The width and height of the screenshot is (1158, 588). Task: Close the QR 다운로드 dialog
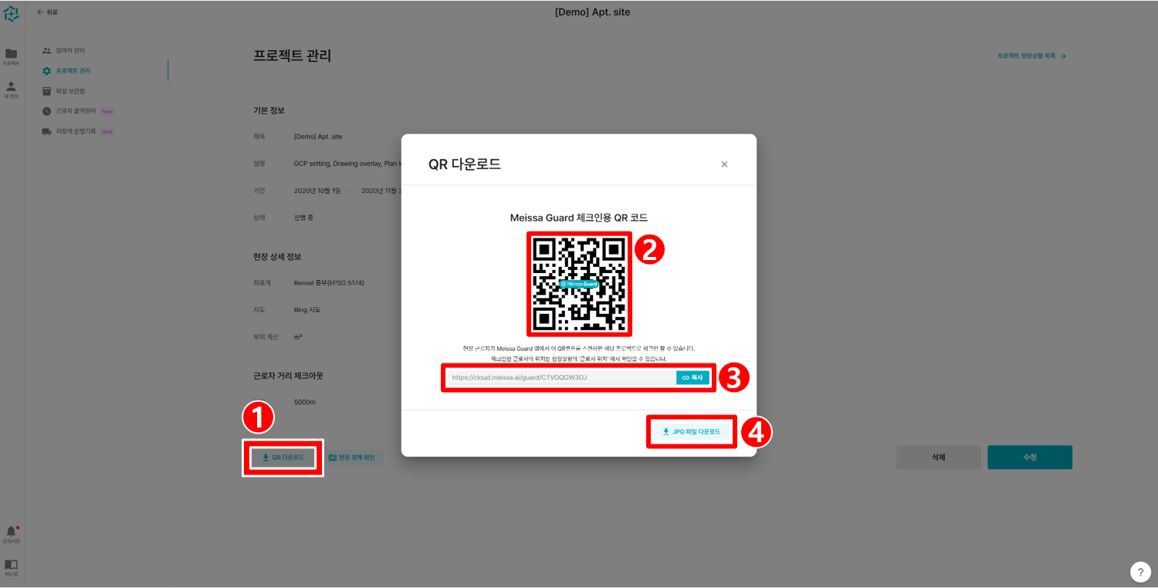[724, 164]
